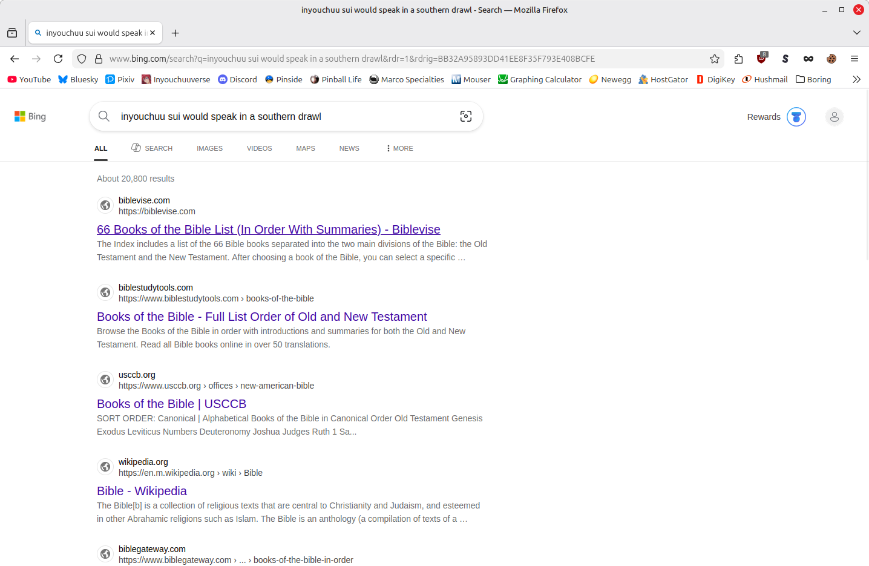The height and width of the screenshot is (566, 869).
Task: Open Firefox View icon beside the tabs
Action: [12, 33]
